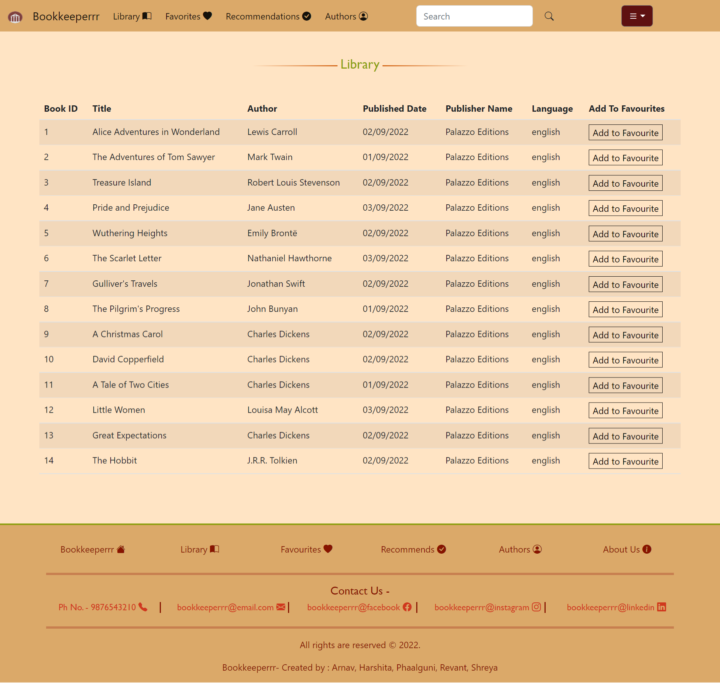Click the bookkeeperrr@email.com contact link

[x=225, y=607]
